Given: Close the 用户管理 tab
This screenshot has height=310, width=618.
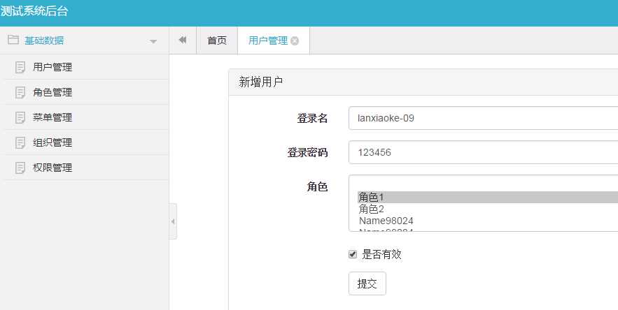Looking at the screenshot, I should (x=295, y=41).
